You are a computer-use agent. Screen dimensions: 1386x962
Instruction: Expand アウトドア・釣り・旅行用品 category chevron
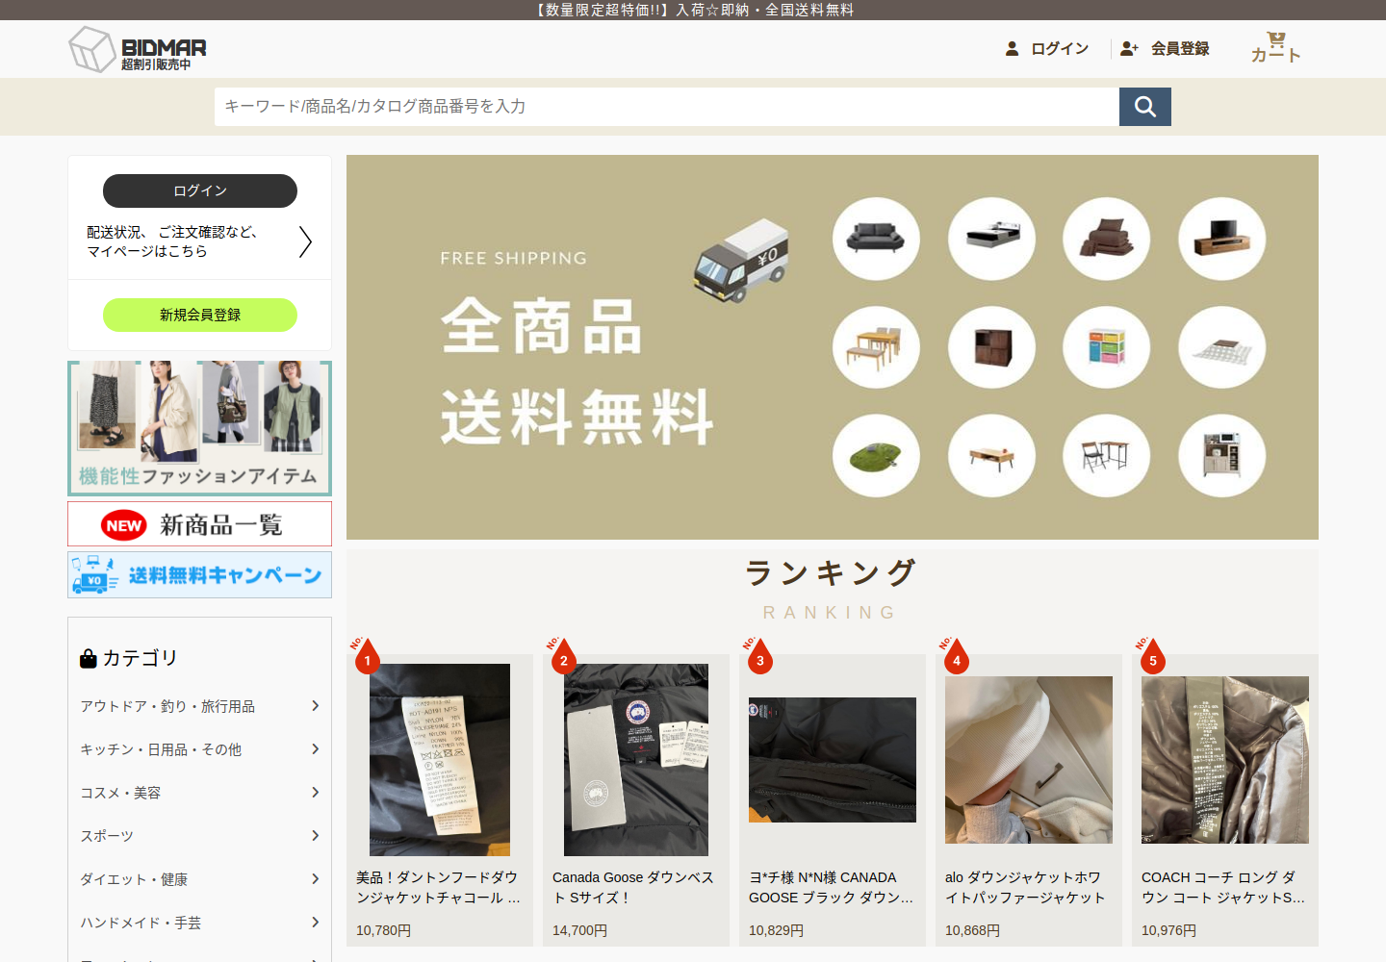(x=315, y=706)
